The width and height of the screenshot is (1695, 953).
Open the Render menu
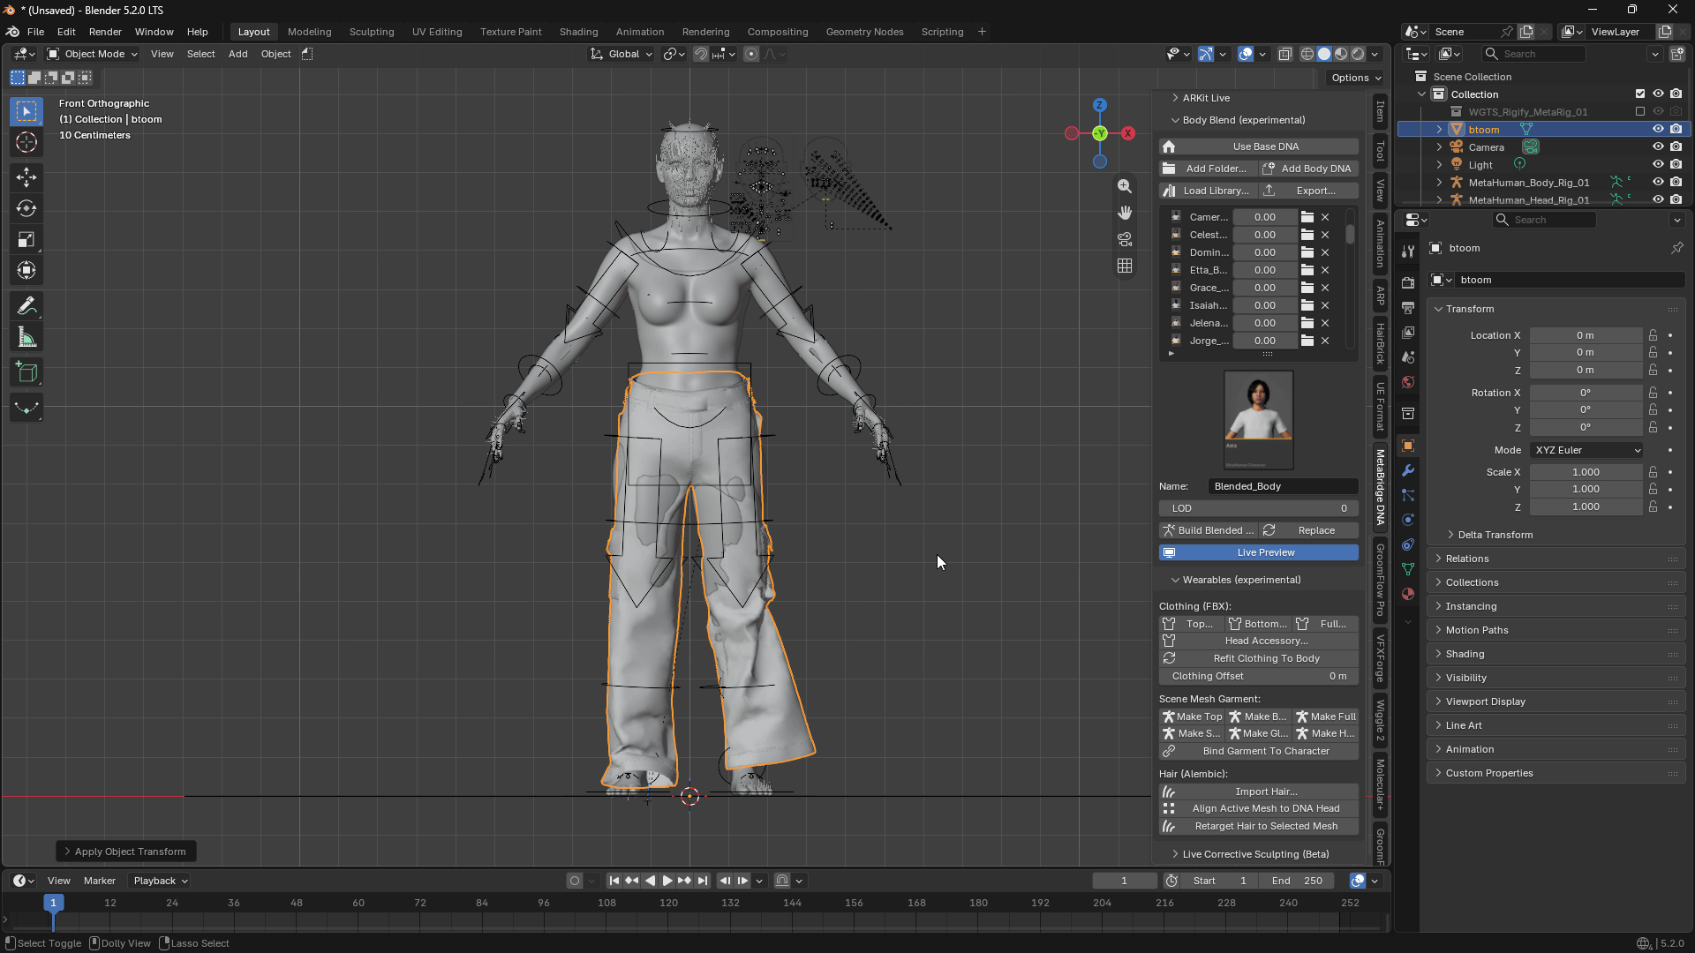[105, 32]
